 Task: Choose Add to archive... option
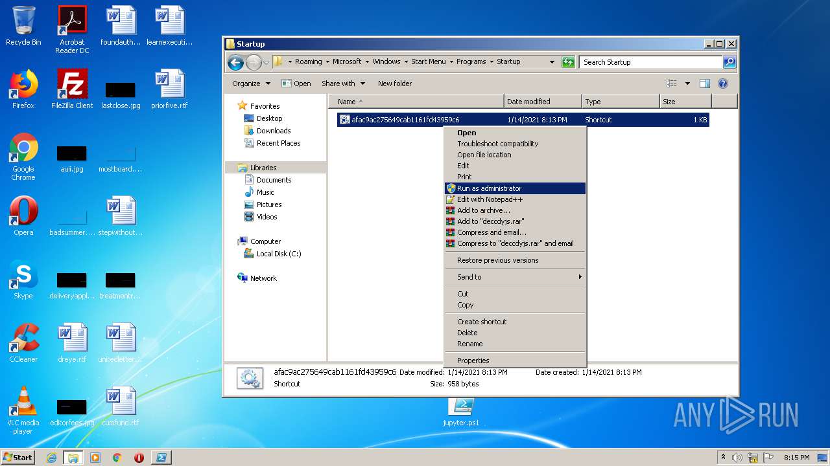[x=515, y=210]
